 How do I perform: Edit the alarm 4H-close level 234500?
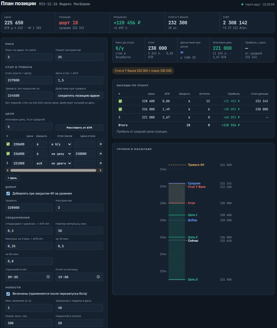tap(29, 95)
